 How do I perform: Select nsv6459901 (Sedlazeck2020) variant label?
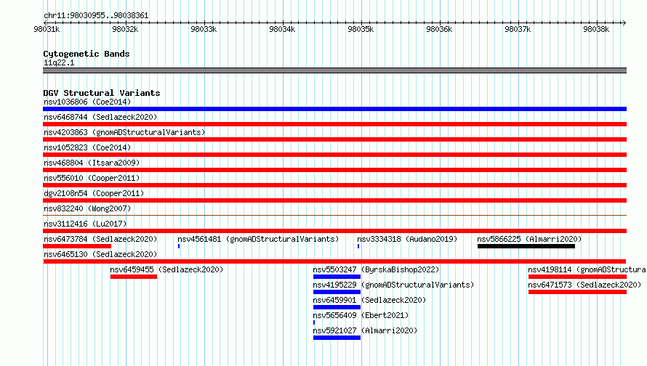click(x=369, y=300)
